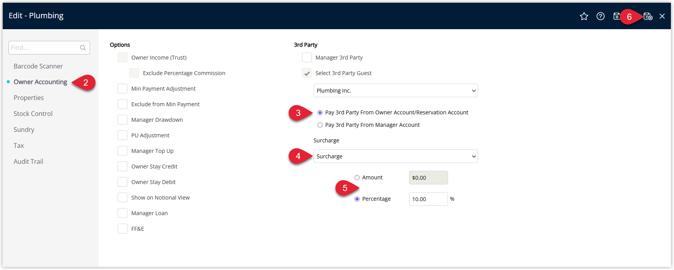Screen dimensions: 674x270
Task: Go to the Properties section
Action: pyautogui.click(x=29, y=98)
